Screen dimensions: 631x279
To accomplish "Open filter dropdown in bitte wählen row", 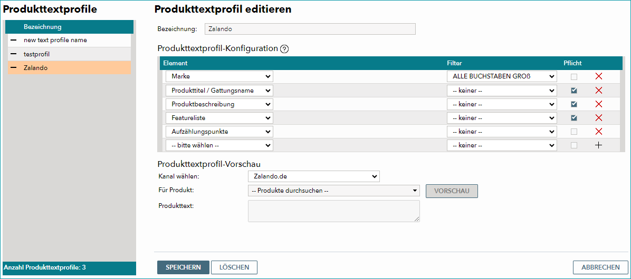I will [x=502, y=145].
